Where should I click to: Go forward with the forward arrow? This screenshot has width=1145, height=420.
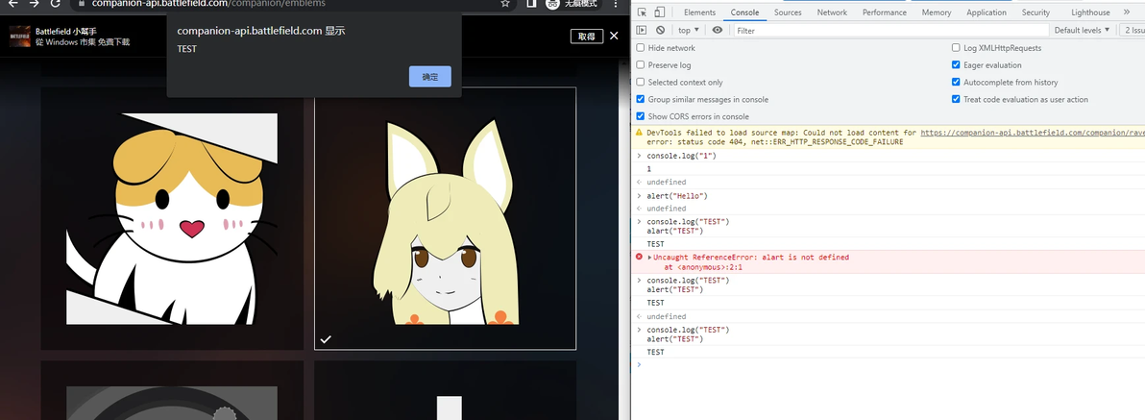[x=34, y=3]
